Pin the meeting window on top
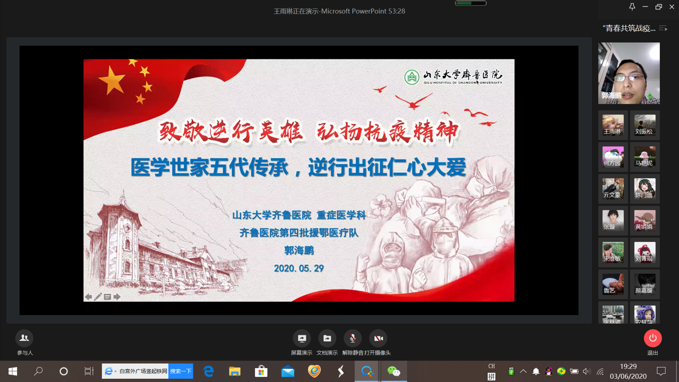This screenshot has height=382, width=679. (632, 7)
